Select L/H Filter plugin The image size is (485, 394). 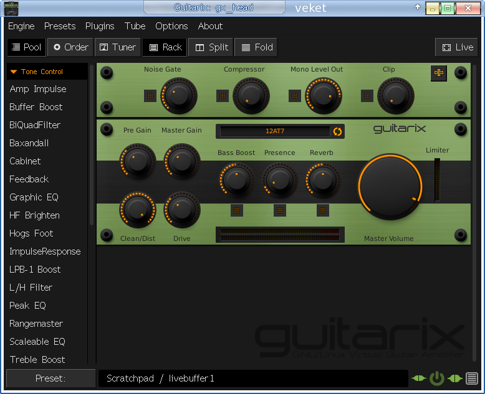pos(31,288)
